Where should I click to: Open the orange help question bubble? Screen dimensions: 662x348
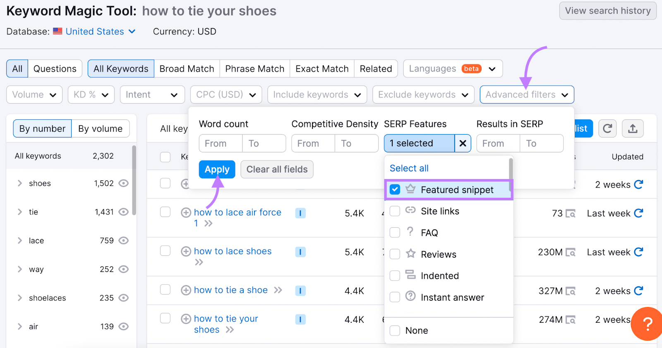point(648,324)
